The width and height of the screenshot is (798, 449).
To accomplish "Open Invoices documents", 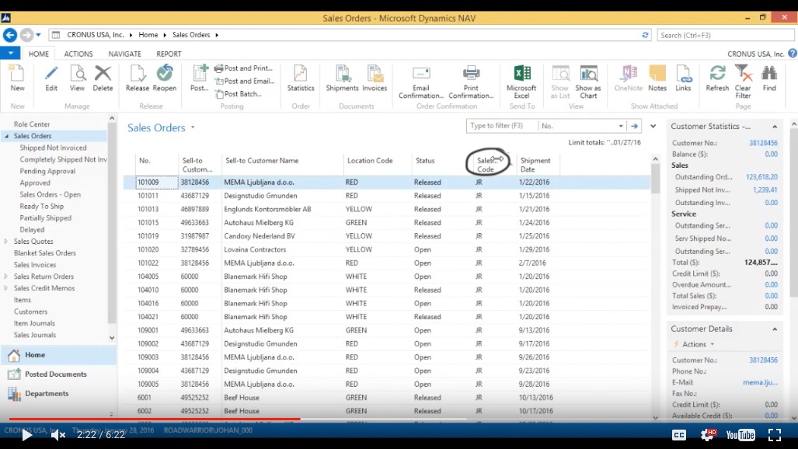I will pyautogui.click(x=375, y=79).
